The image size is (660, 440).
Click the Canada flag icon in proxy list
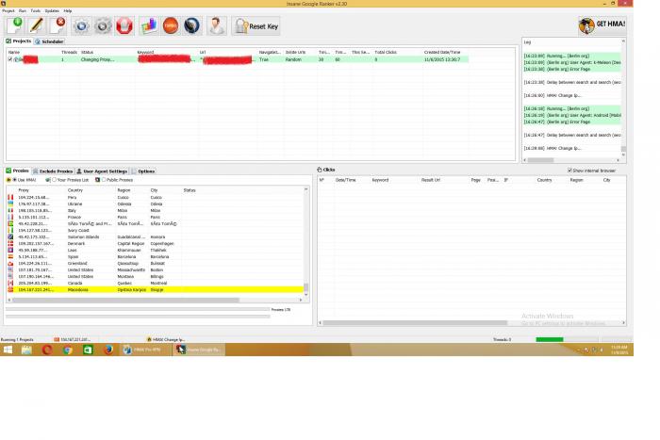10,283
